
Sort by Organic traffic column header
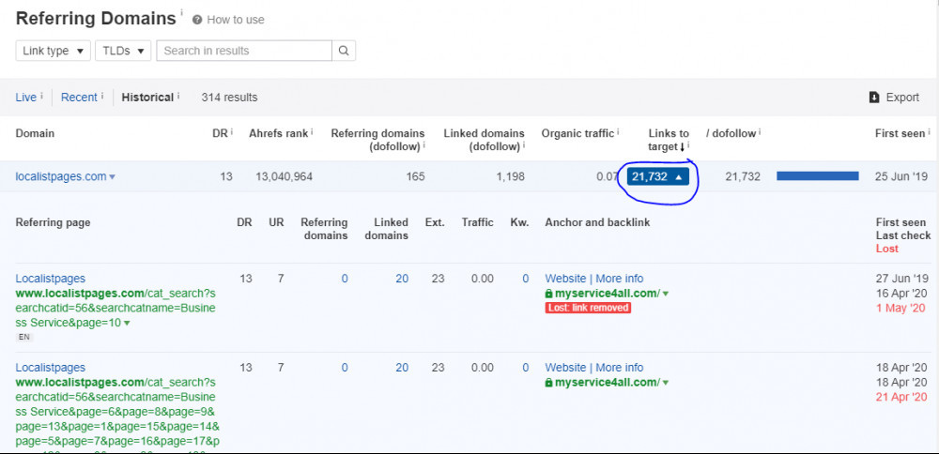click(577, 133)
